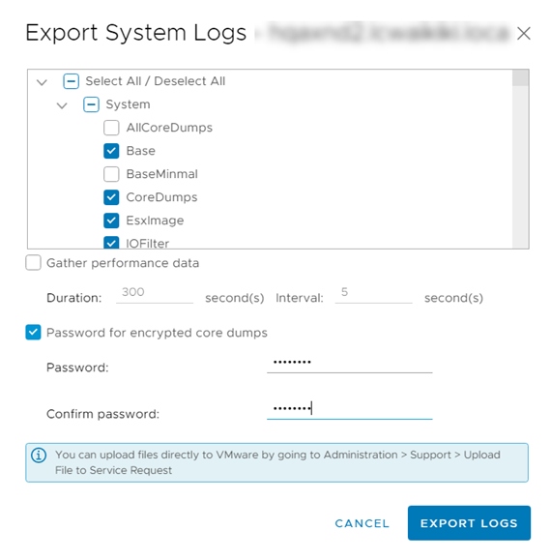Focus the Password input field

click(x=350, y=364)
